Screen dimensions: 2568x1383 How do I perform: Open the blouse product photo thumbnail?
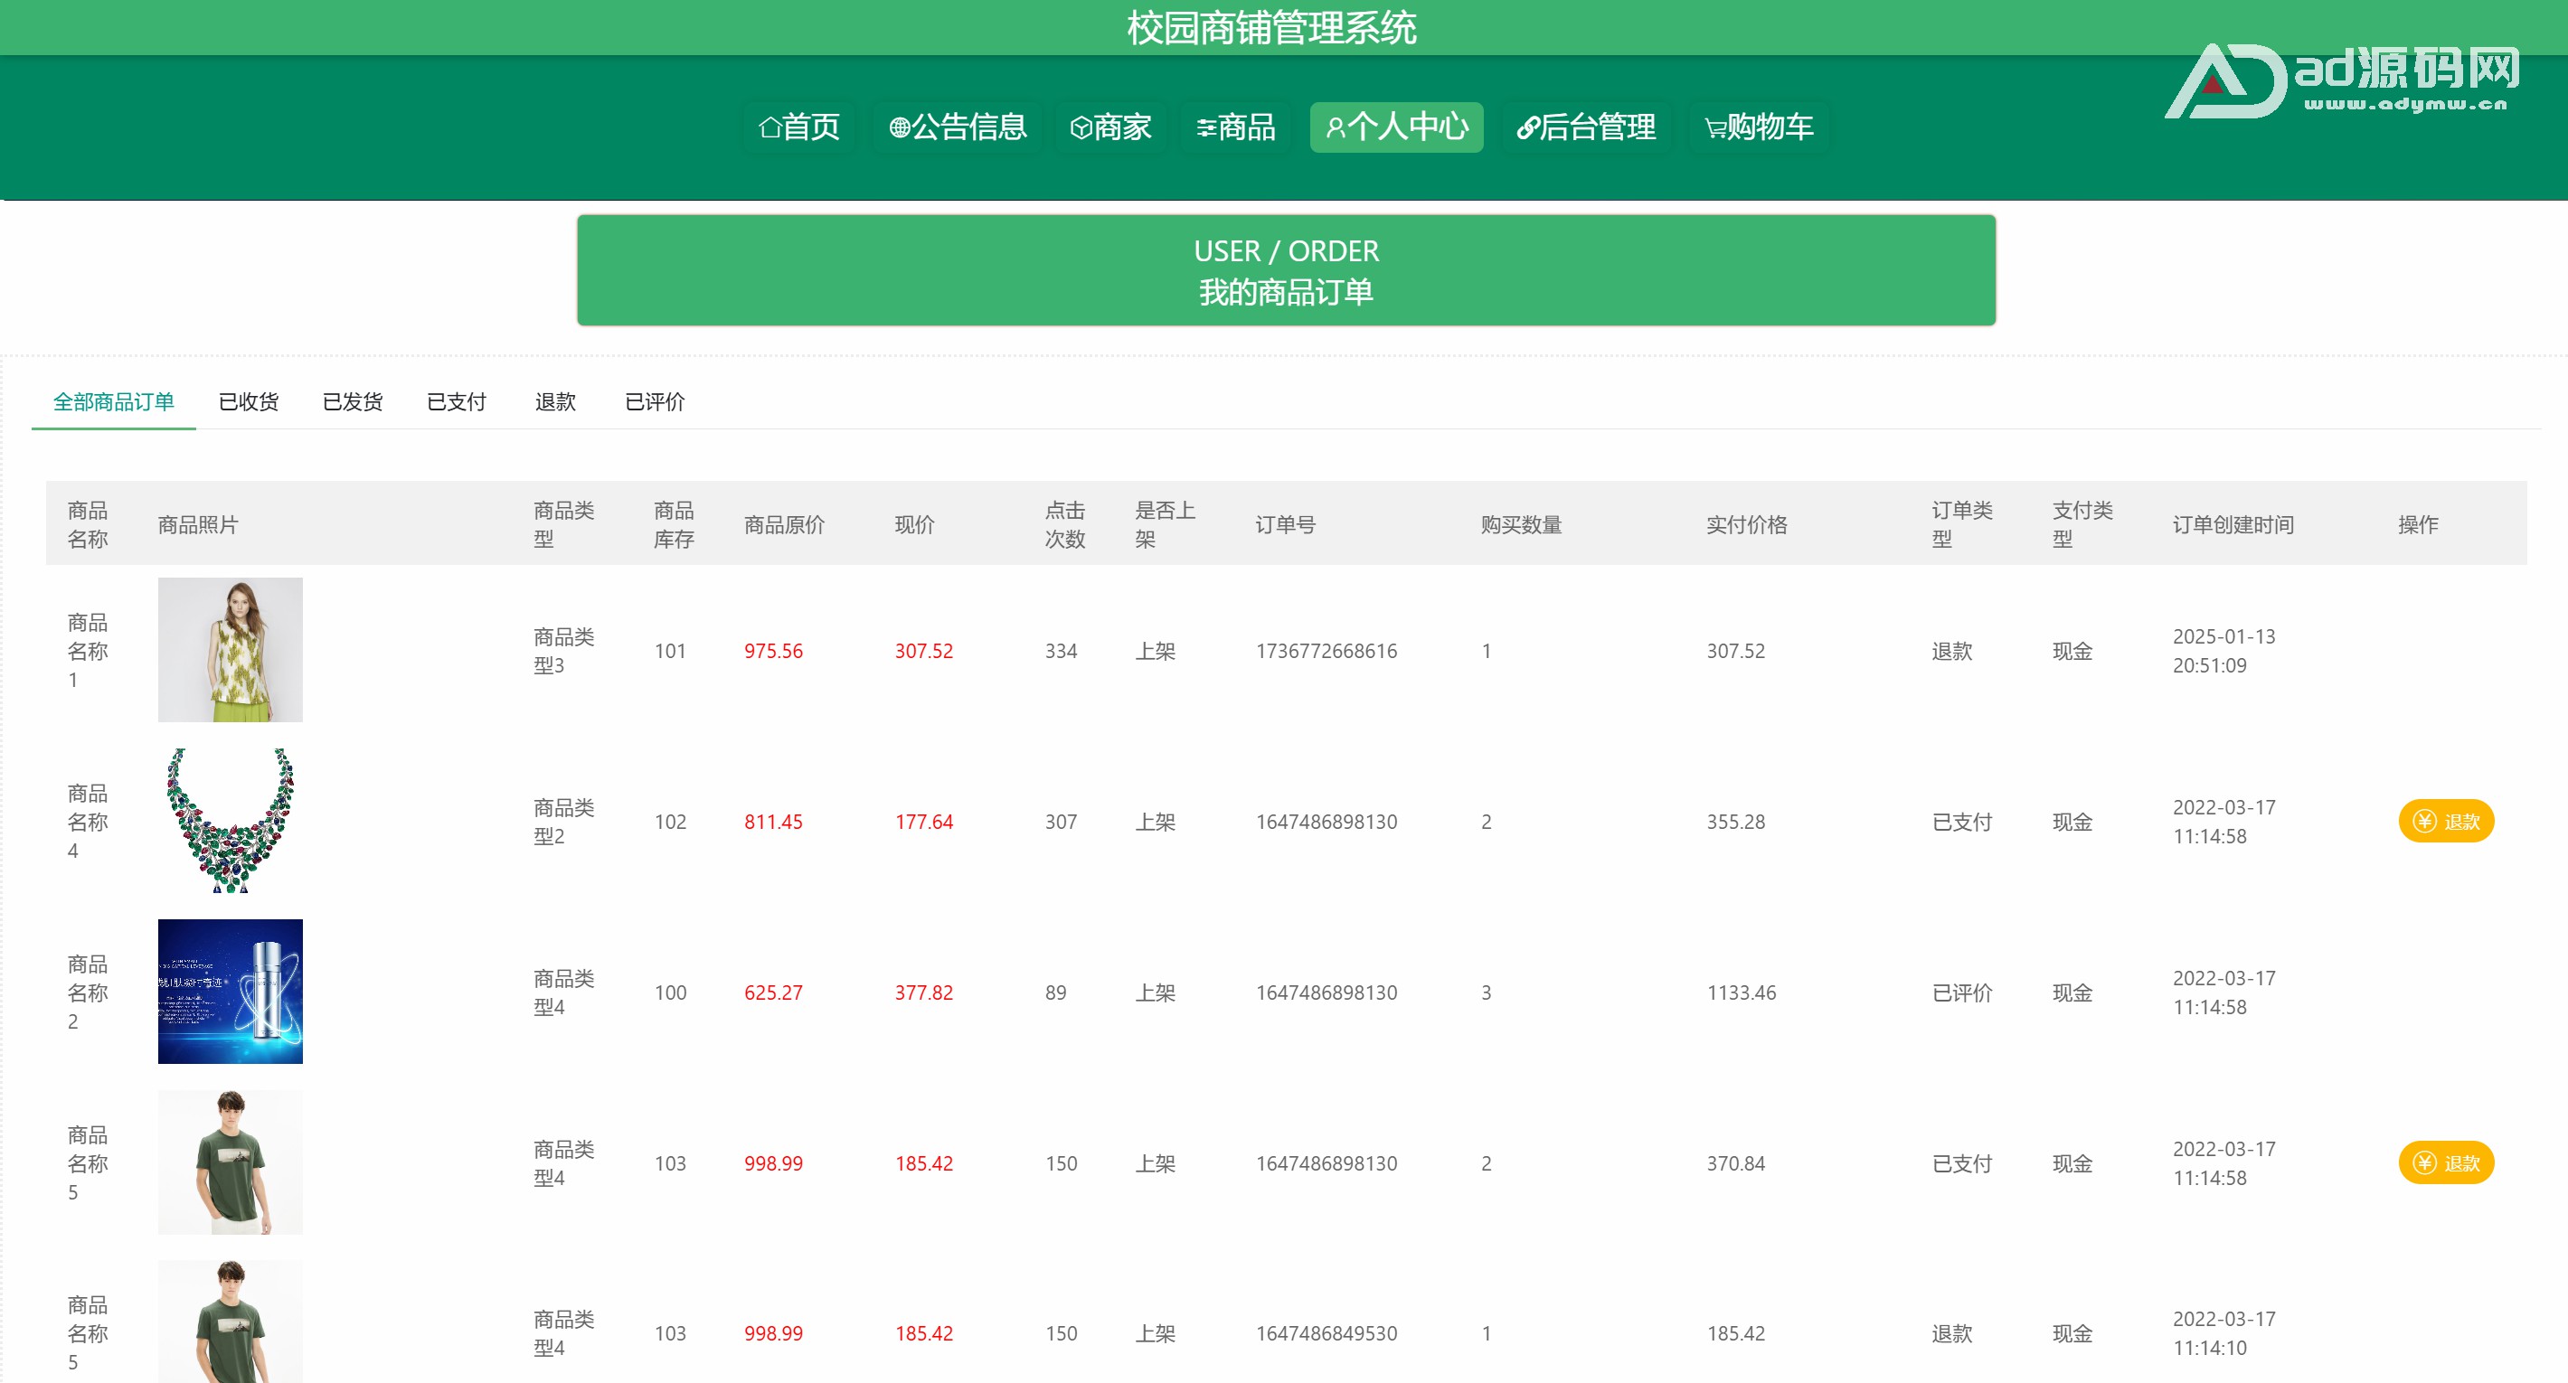click(231, 650)
